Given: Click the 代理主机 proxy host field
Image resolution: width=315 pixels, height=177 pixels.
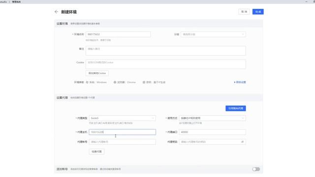Looking at the screenshot, I should (x=123, y=132).
